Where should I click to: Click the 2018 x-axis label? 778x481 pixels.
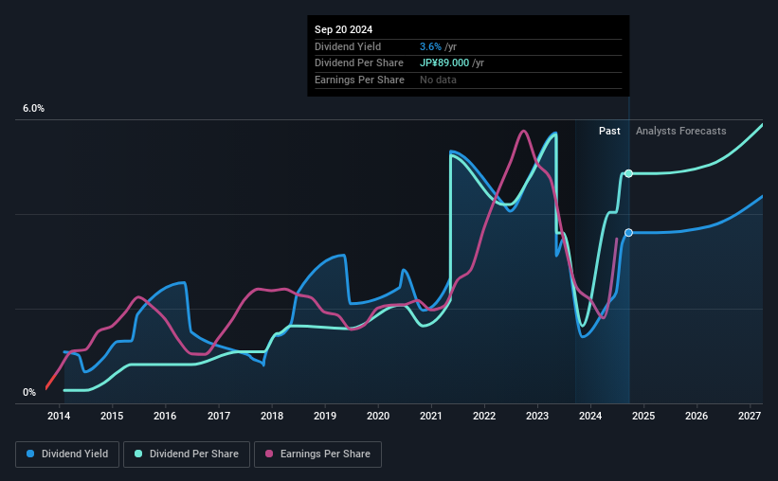272,416
